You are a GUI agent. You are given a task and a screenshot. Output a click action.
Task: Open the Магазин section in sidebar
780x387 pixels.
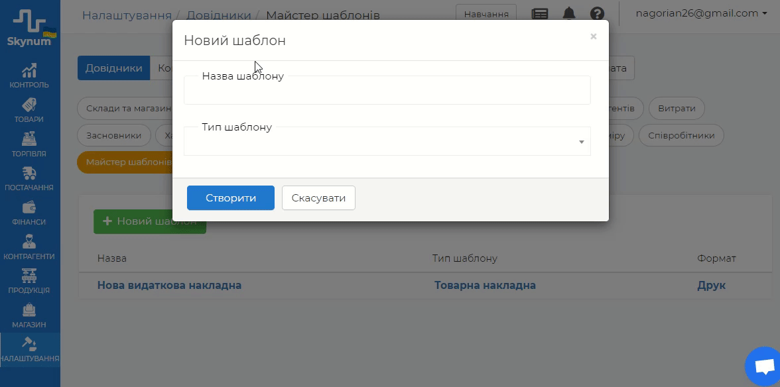click(x=29, y=316)
